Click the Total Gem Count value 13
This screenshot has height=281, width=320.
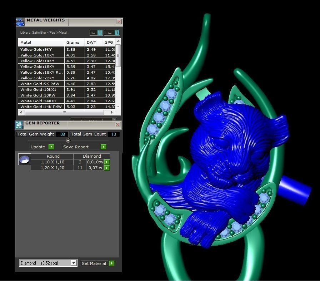point(114,134)
